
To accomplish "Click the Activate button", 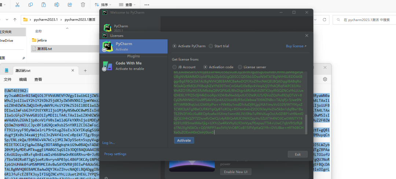I will (184, 140).
